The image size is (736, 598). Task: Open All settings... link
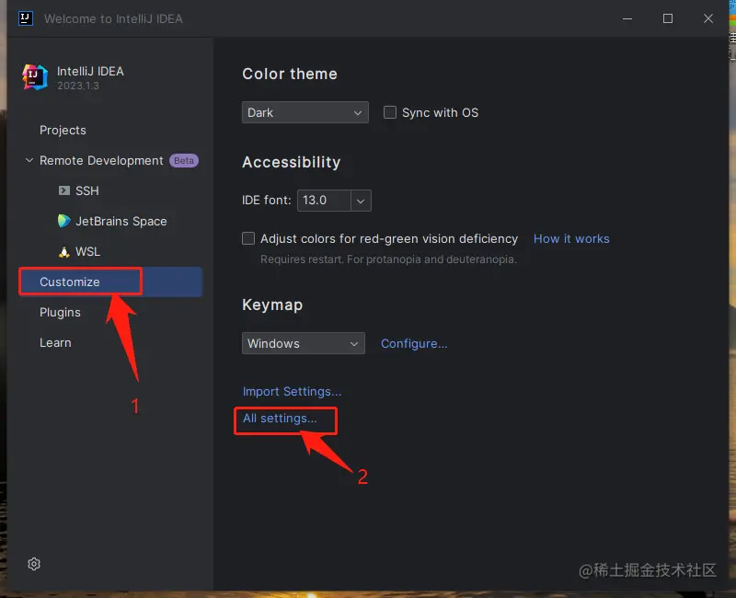(x=280, y=418)
